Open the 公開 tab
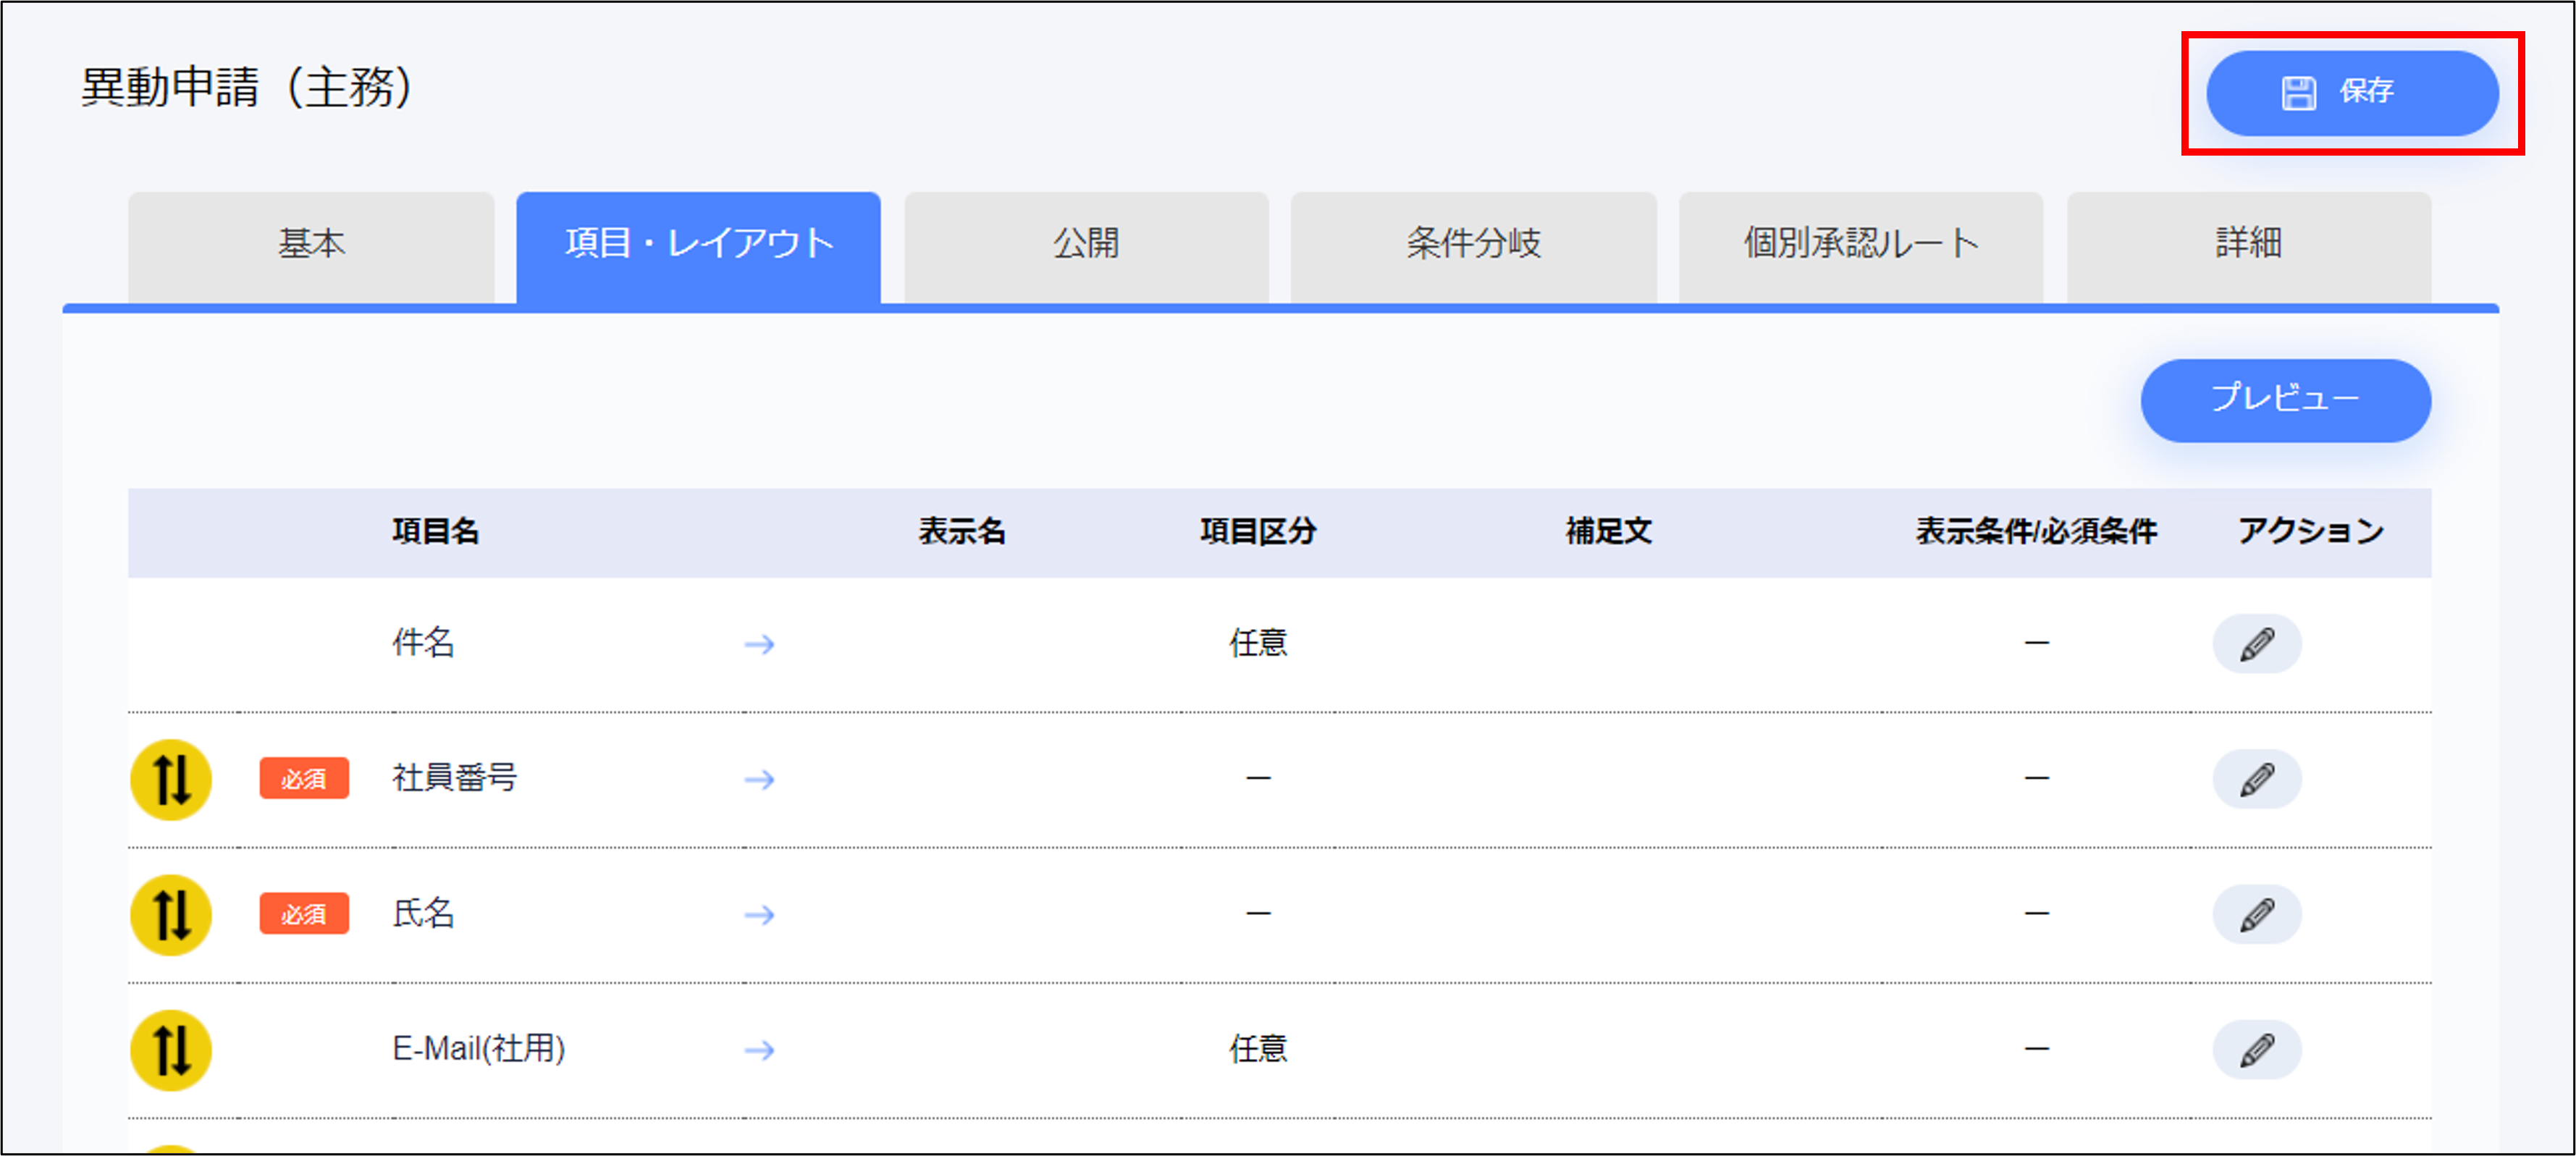This screenshot has height=1156, width=2576. point(1086,246)
